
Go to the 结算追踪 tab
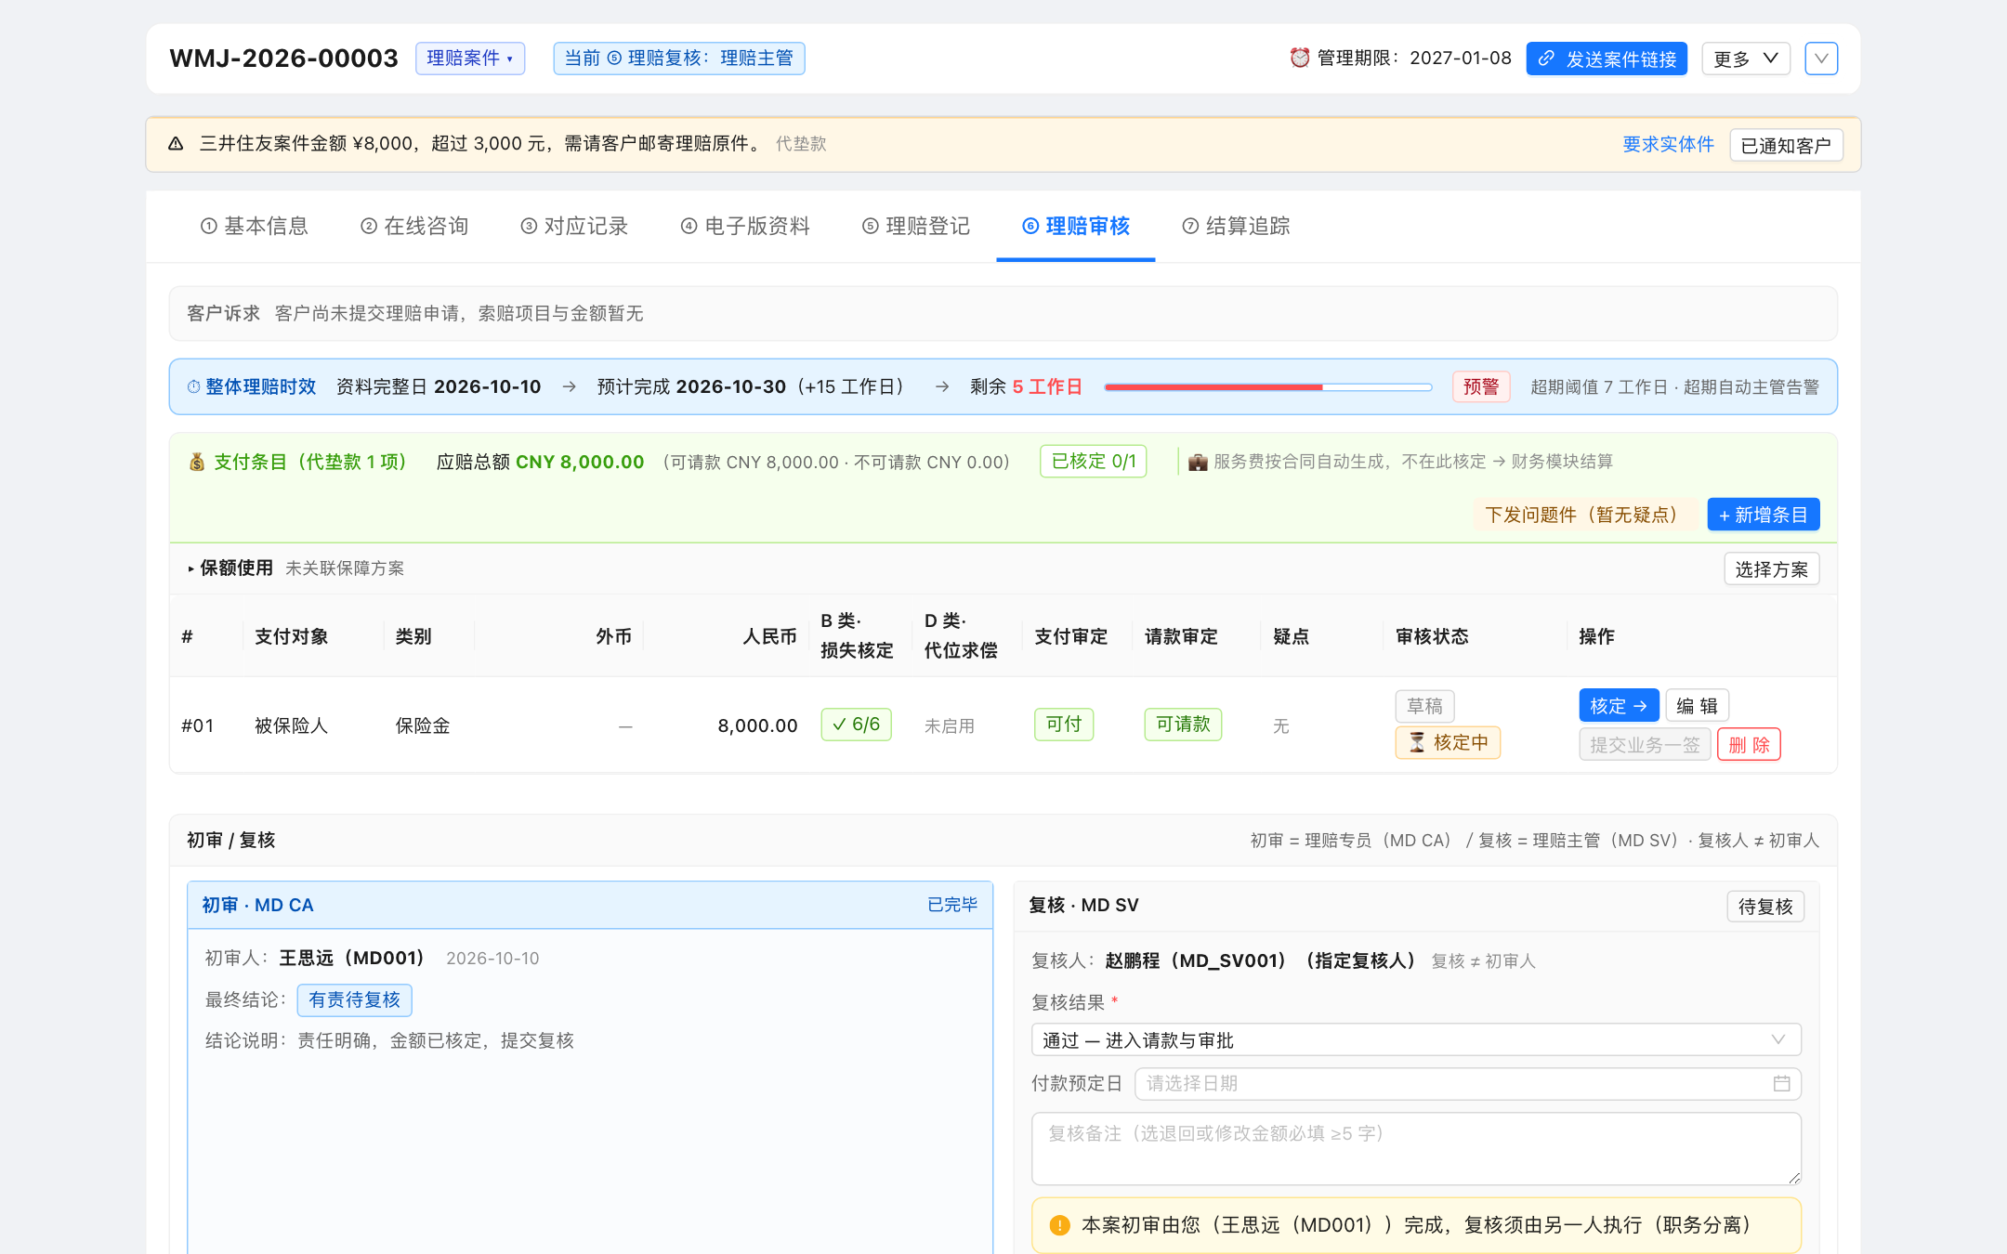pyautogui.click(x=1236, y=226)
